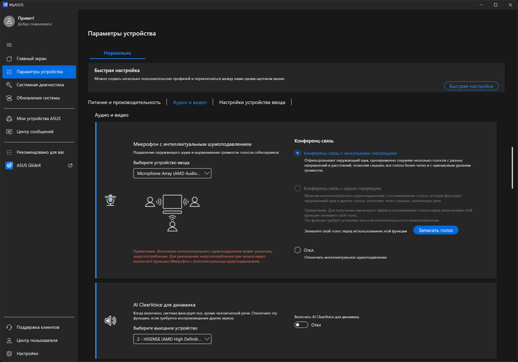
Task: Click the Рекомендовано для вас grid icon
Action: click(x=9, y=152)
